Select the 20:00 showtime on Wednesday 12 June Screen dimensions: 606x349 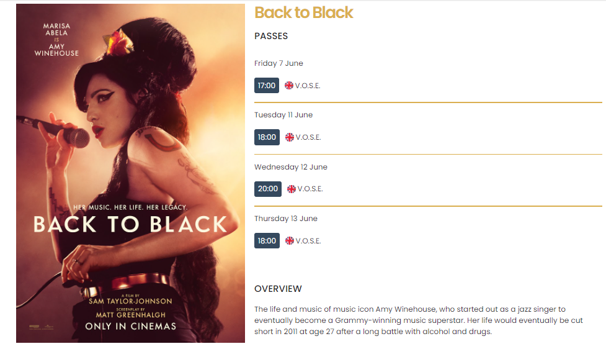[268, 189]
